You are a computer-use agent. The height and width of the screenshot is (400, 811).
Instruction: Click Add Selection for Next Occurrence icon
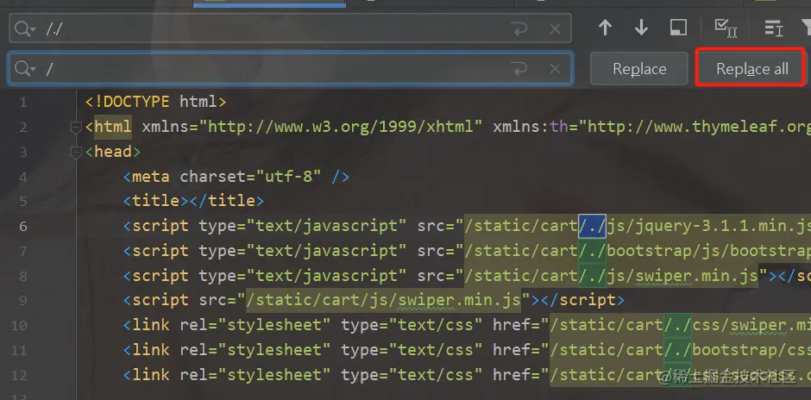725,28
